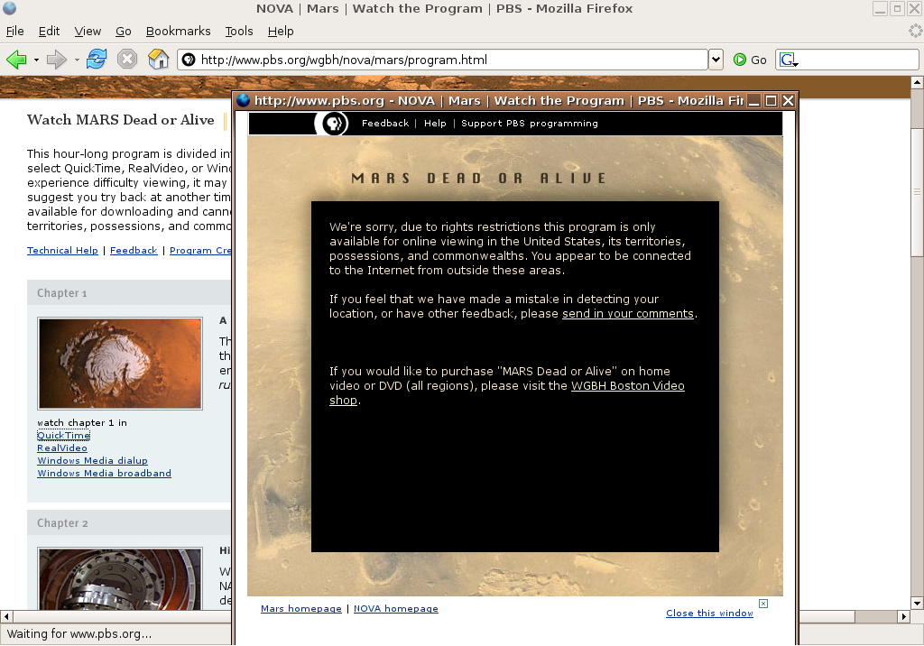
Task: Open the Google search engine selector
Action: coord(789,60)
